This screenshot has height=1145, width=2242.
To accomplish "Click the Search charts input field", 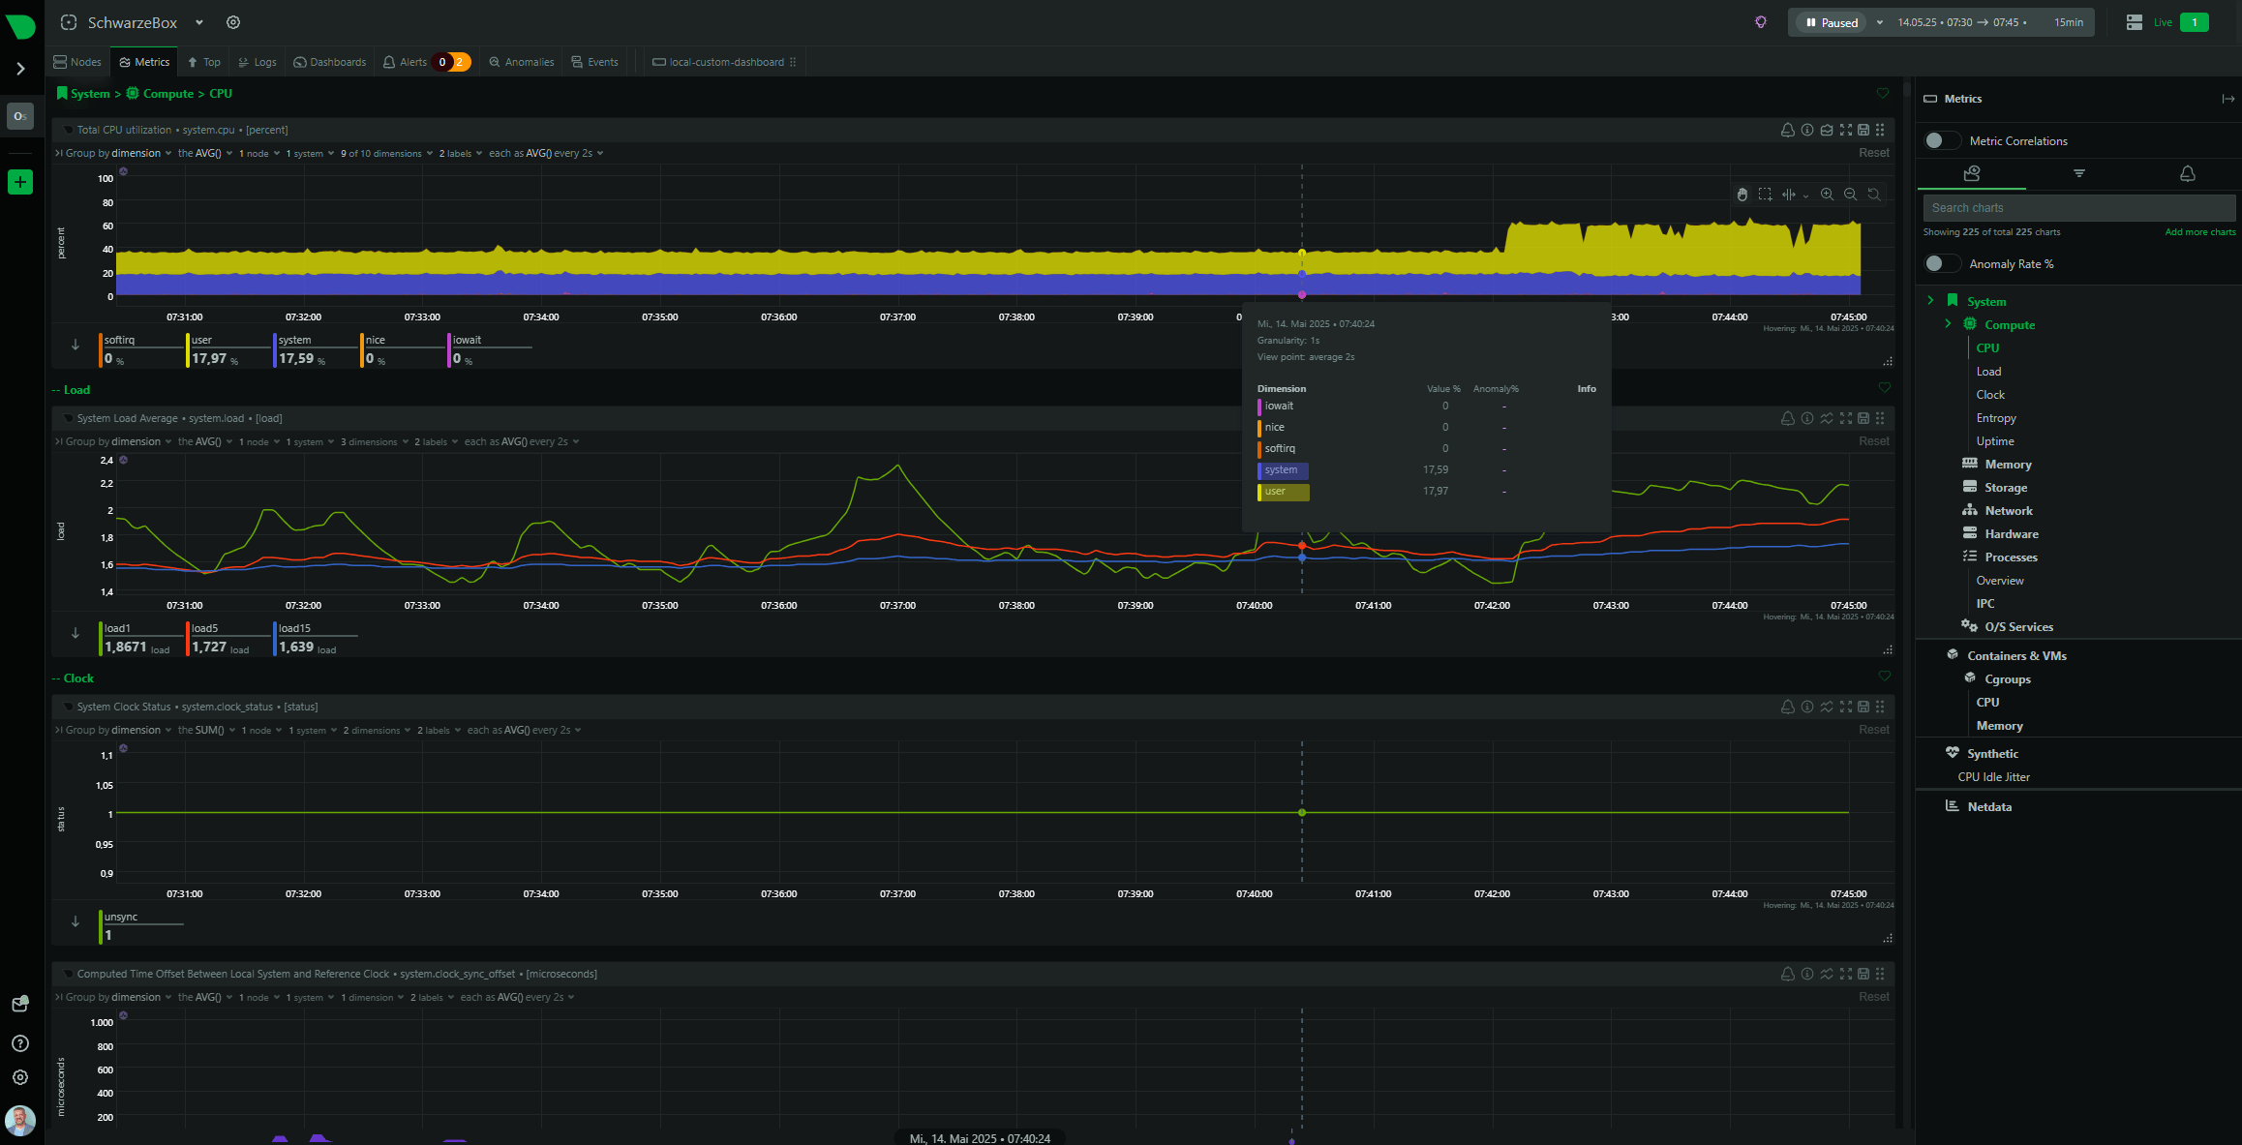I will pyautogui.click(x=2077, y=208).
